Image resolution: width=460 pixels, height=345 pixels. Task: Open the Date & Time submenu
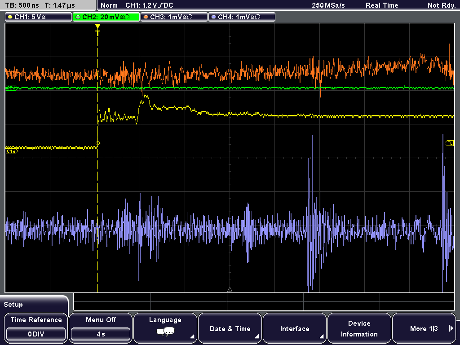point(230,327)
